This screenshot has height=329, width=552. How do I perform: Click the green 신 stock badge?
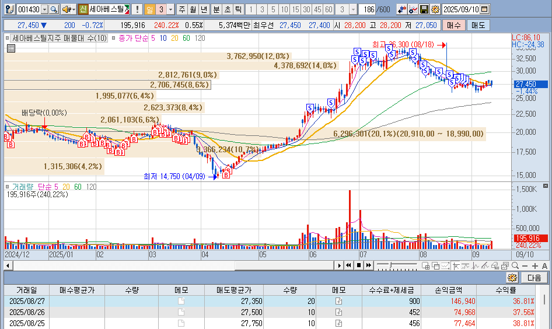tap(83, 9)
